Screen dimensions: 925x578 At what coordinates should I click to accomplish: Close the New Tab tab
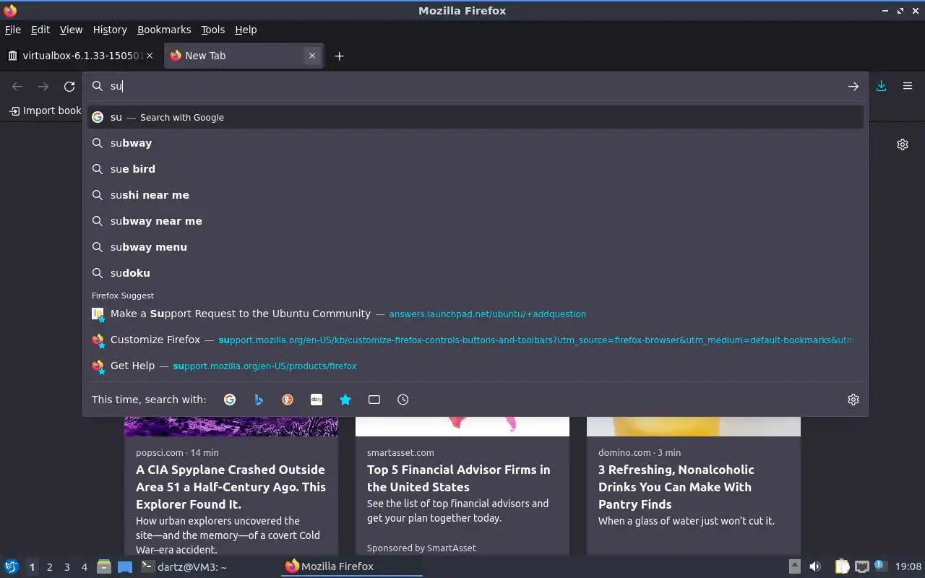pos(312,56)
